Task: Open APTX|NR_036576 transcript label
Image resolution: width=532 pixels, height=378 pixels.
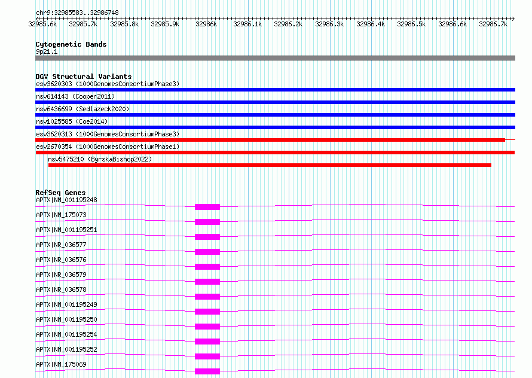Action: coord(61,260)
